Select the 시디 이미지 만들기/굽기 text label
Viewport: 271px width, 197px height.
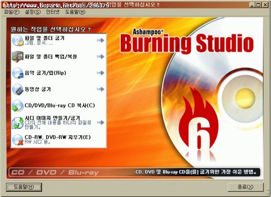tap(52, 118)
